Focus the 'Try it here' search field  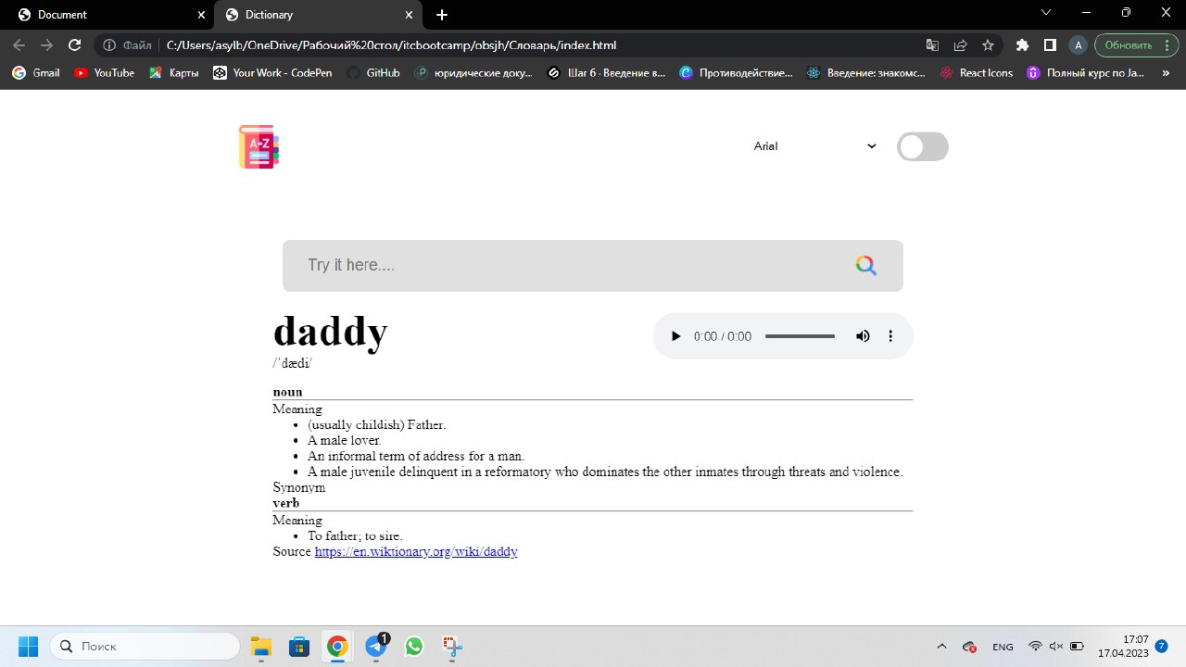(x=565, y=266)
